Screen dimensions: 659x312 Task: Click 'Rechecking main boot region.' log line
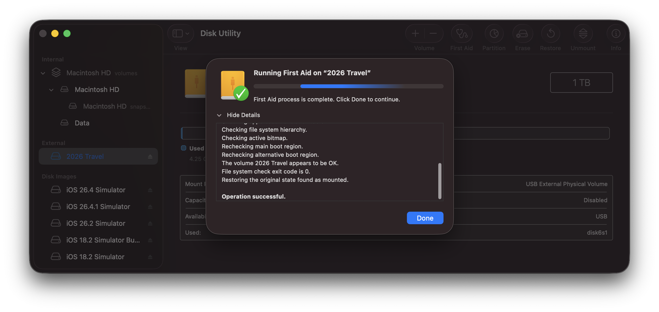262,146
